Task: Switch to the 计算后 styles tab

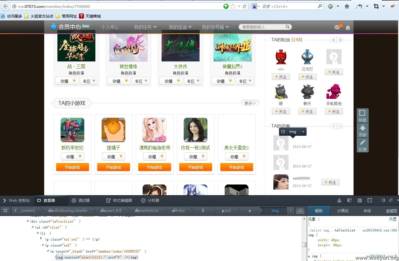Action: [343, 211]
